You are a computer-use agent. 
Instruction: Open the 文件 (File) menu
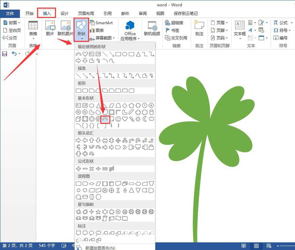(x=10, y=13)
